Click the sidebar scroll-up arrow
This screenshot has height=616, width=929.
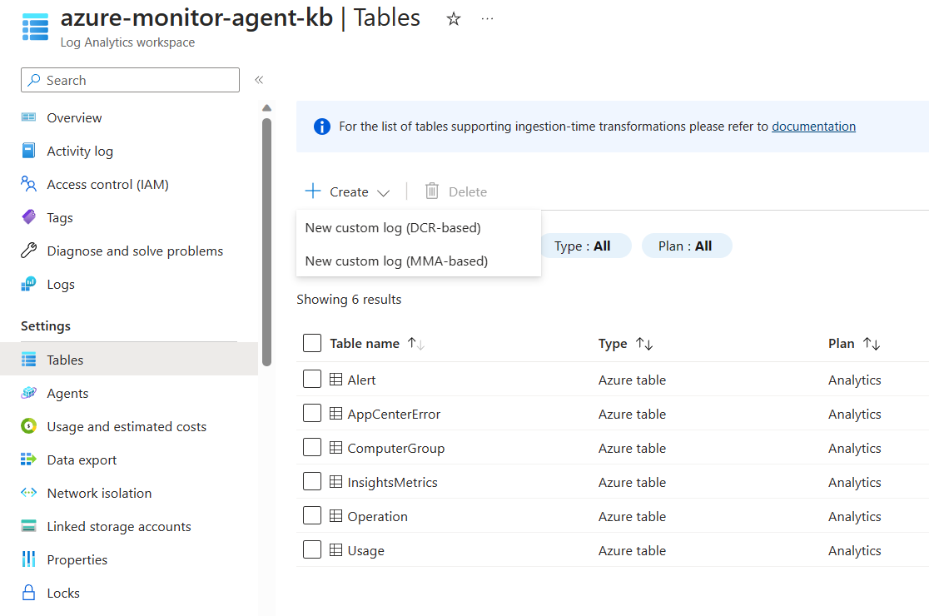tap(266, 108)
